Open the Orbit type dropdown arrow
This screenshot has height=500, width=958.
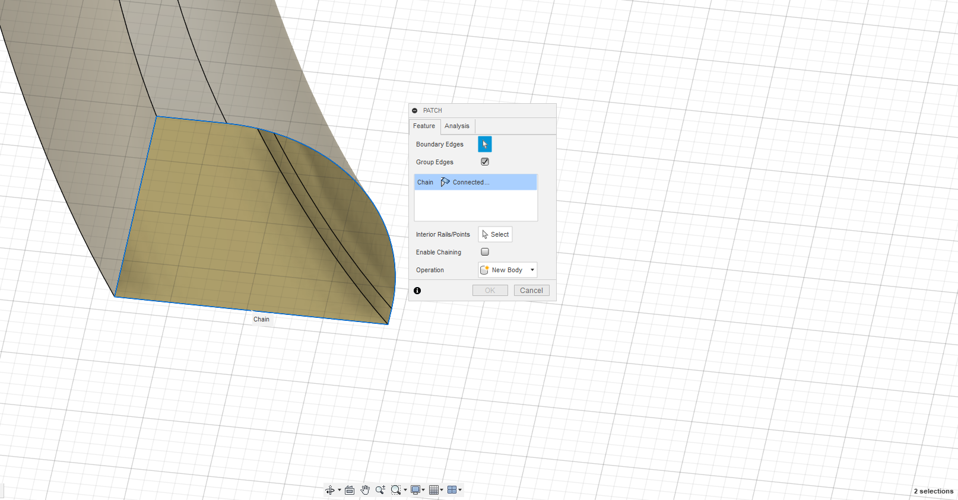(340, 490)
